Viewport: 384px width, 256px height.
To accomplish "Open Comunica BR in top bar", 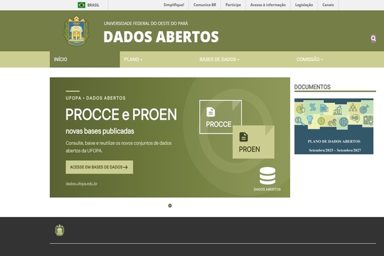I will tap(205, 5).
